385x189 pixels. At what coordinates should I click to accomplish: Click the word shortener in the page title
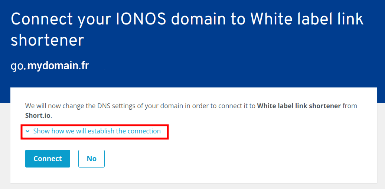tap(47, 40)
